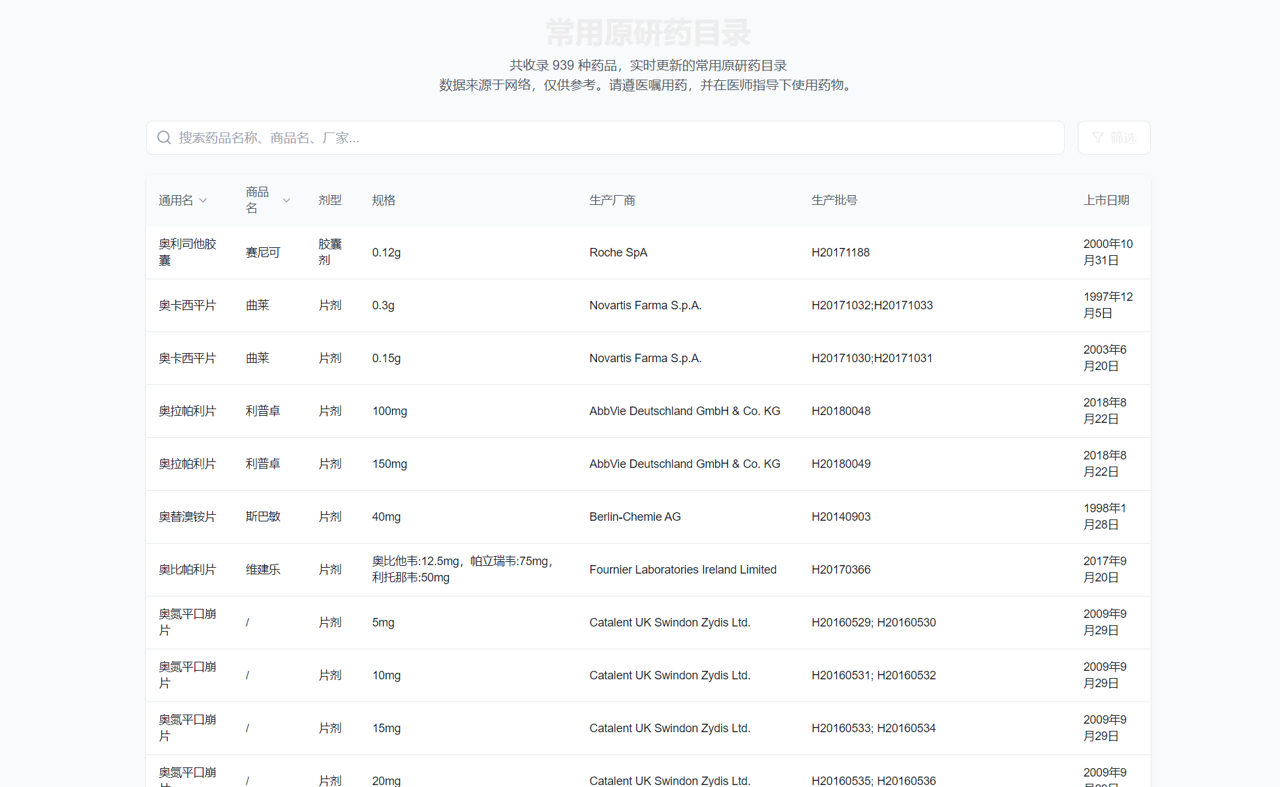Select the 奥利司他胶囊 drug name cell
This screenshot has width=1280, height=787.
coord(188,252)
